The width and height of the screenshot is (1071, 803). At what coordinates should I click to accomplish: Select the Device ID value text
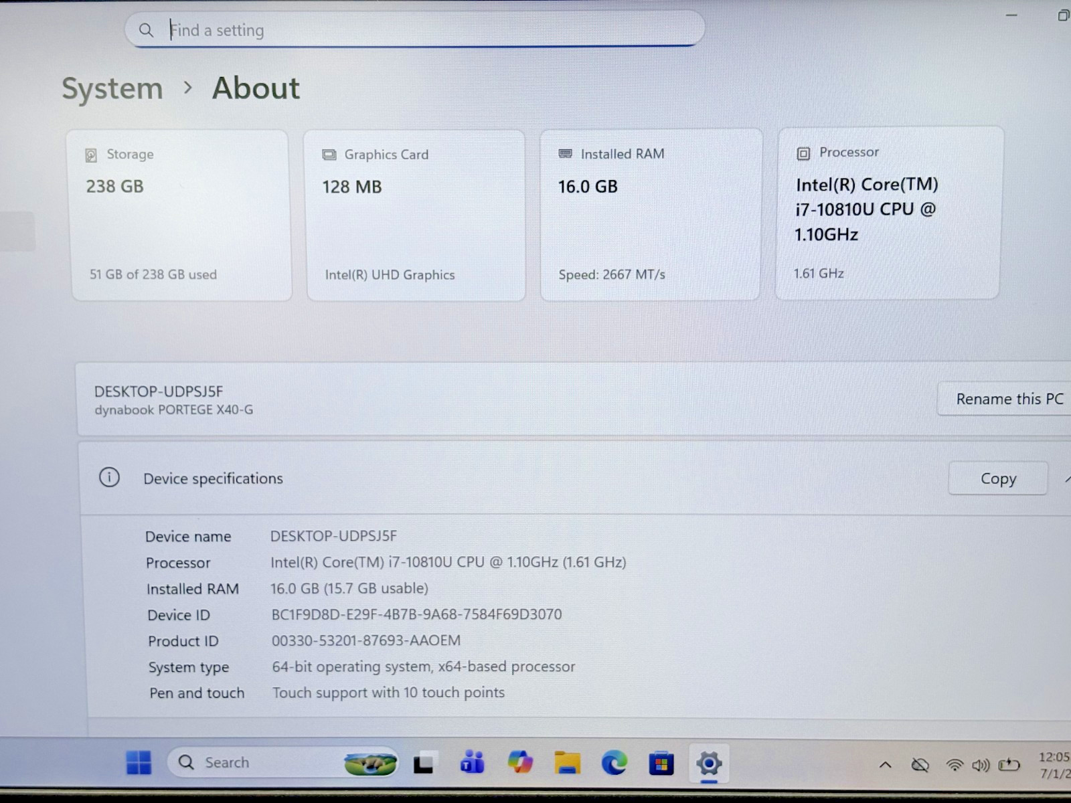416,614
